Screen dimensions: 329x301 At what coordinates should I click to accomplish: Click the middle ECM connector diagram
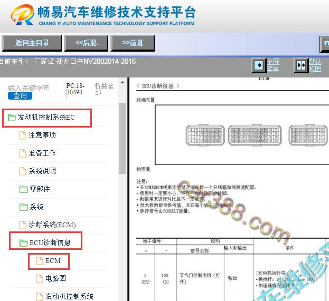255,135
